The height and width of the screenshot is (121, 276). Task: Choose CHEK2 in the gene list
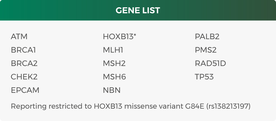point(24,77)
